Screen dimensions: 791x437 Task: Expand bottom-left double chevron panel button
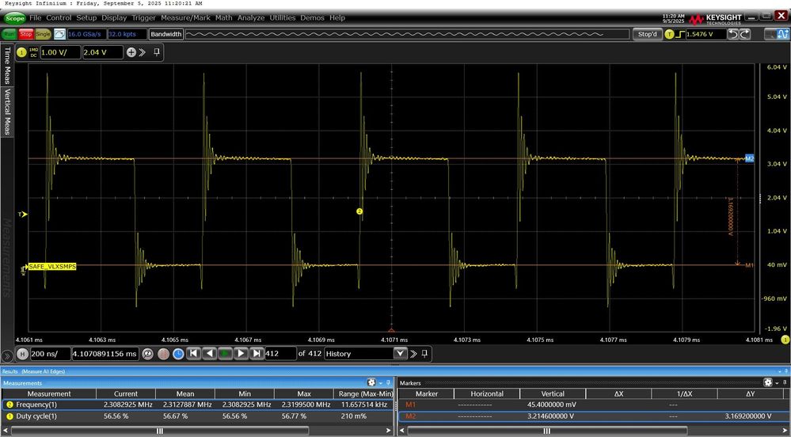point(7,355)
